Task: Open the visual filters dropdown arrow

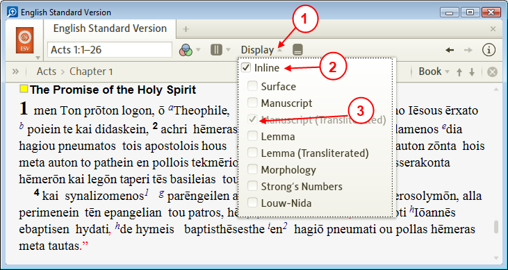Action: pos(198,50)
